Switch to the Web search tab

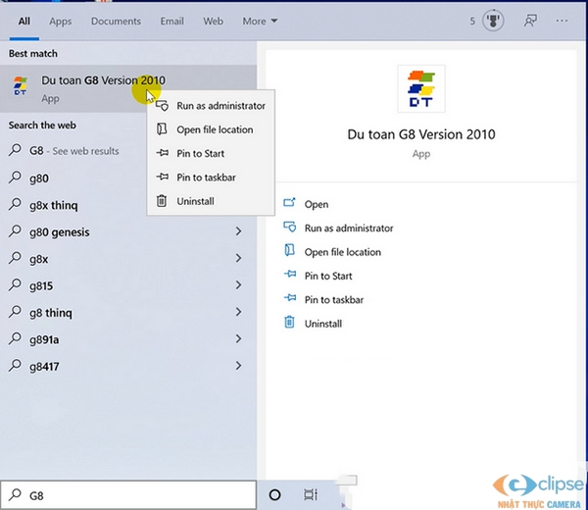tap(213, 22)
